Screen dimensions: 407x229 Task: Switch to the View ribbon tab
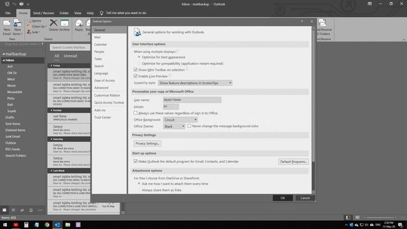click(78, 13)
